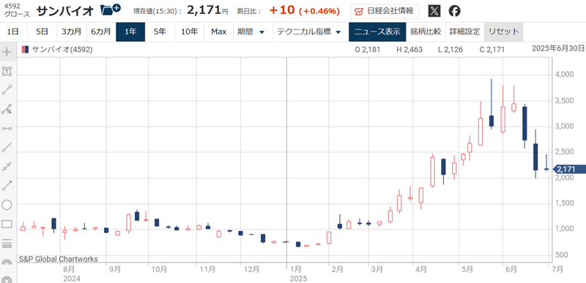Add サンバイオ to portfolio folder icon
Viewport: 586px width, 283px height.
click(111, 10)
